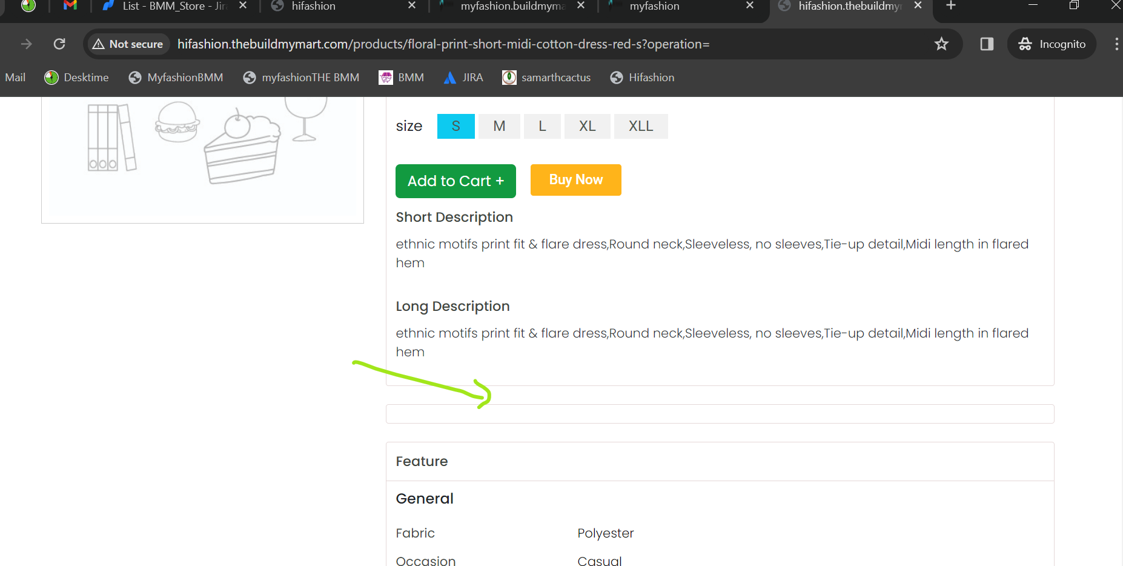Click the address bar URL
The image size is (1123, 566).
click(x=443, y=44)
